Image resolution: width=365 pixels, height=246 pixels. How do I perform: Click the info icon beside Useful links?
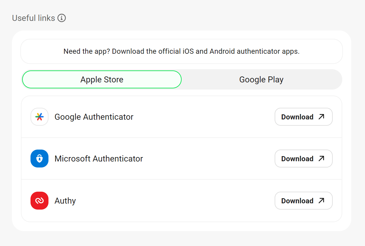[x=62, y=18]
